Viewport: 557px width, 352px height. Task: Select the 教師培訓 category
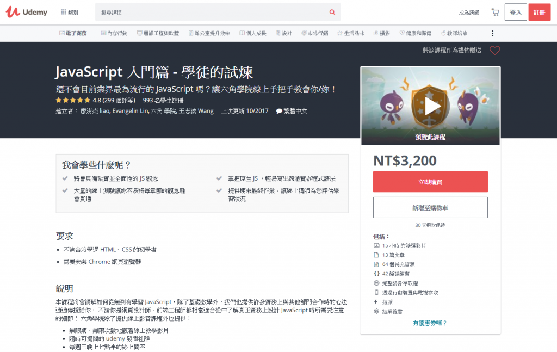(x=454, y=33)
